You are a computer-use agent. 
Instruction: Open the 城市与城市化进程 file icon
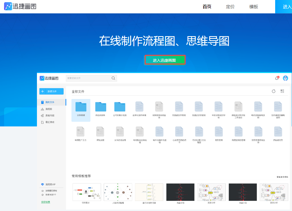[159, 132]
